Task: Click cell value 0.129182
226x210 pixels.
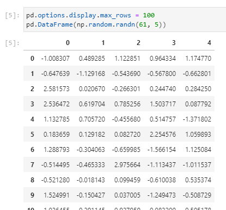Action: (x=92, y=135)
